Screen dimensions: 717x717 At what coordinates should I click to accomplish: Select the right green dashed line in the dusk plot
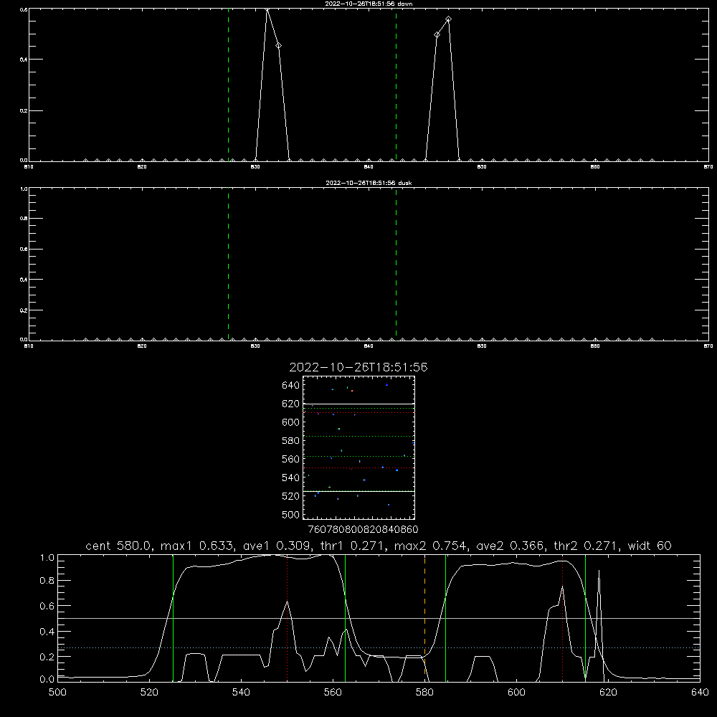tap(396, 264)
